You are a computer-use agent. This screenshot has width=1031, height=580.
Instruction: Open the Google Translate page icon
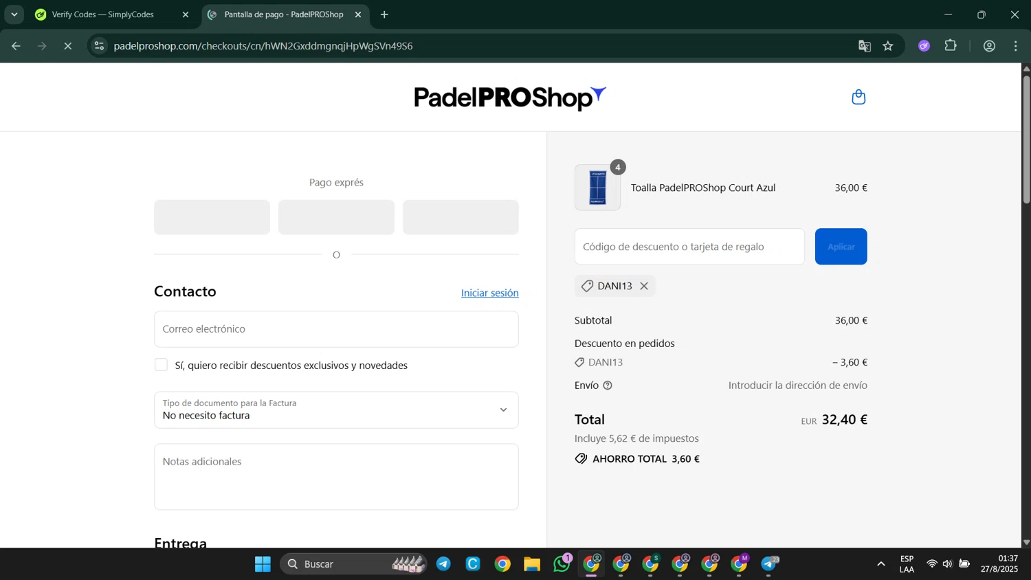coord(865,46)
